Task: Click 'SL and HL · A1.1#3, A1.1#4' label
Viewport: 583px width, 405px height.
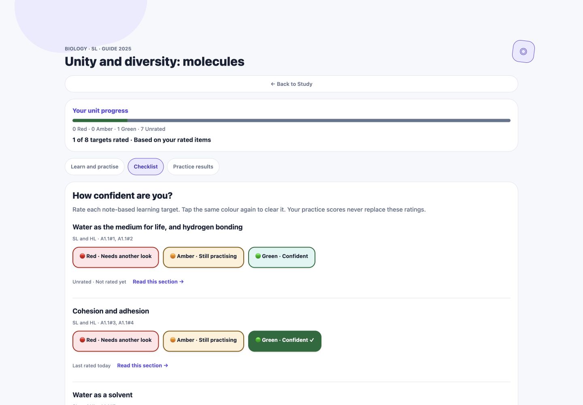Action: (x=103, y=323)
